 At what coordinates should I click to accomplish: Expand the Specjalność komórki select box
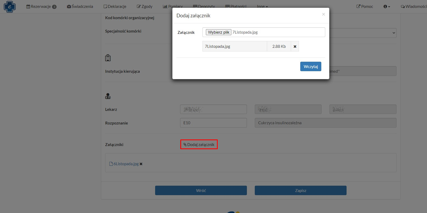[363, 33]
